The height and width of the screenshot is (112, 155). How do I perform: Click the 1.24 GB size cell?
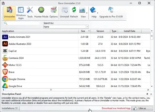click(84, 51)
